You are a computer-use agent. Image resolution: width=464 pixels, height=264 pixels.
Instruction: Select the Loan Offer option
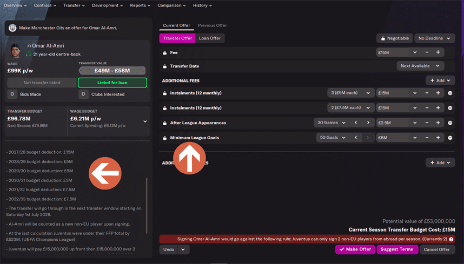(210, 38)
